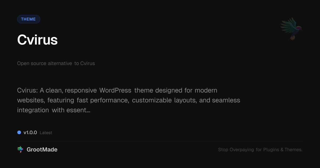Screen dimensions: 320x168
Task: Open the GrootMade brand name link
Action: click(x=42, y=150)
